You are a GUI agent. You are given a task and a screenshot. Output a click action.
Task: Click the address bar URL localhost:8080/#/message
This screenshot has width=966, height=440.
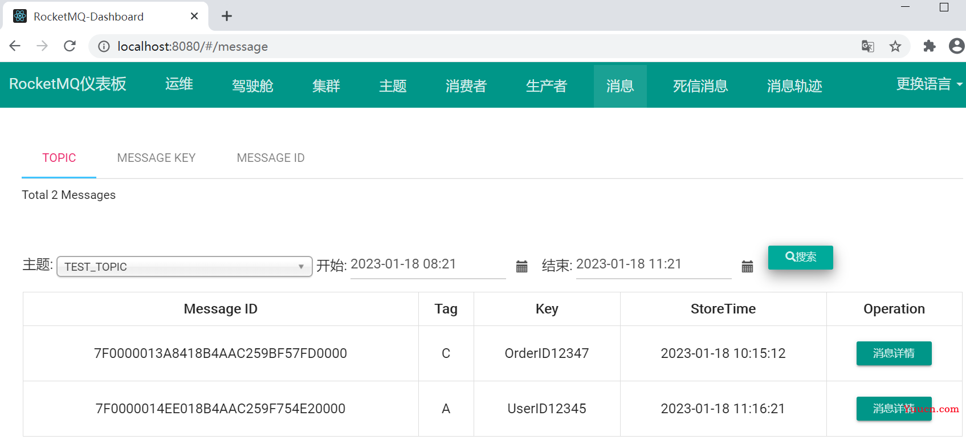(193, 47)
